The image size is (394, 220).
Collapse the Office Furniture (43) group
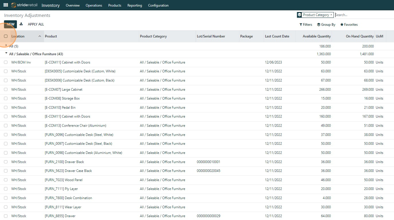[x=6, y=54]
